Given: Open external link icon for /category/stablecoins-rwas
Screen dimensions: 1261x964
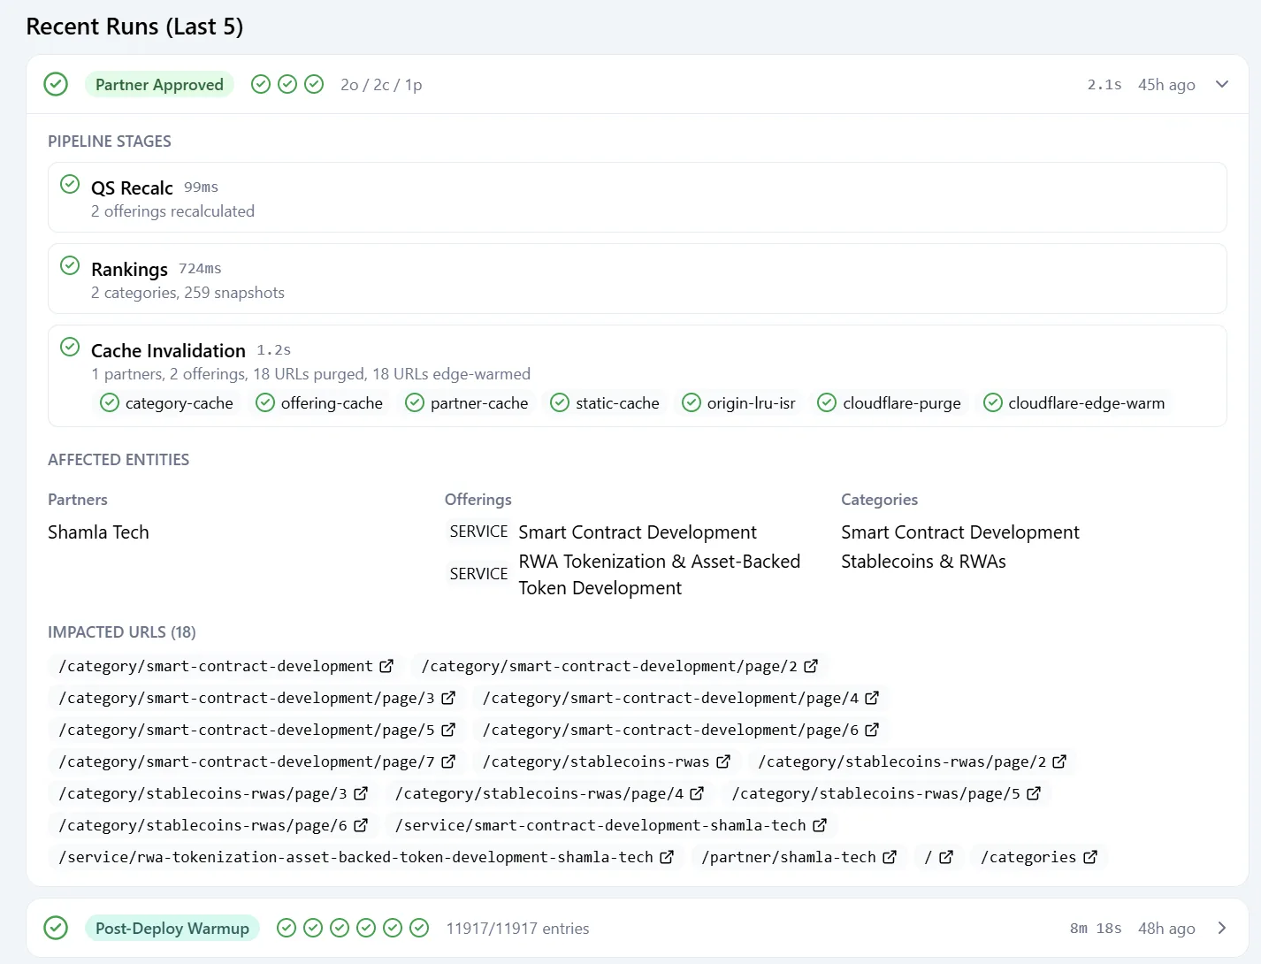Looking at the screenshot, I should (x=723, y=761).
